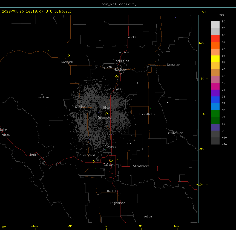Click the Vulcan town label
The width and height of the screenshot is (236, 230).
[x=148, y=216]
